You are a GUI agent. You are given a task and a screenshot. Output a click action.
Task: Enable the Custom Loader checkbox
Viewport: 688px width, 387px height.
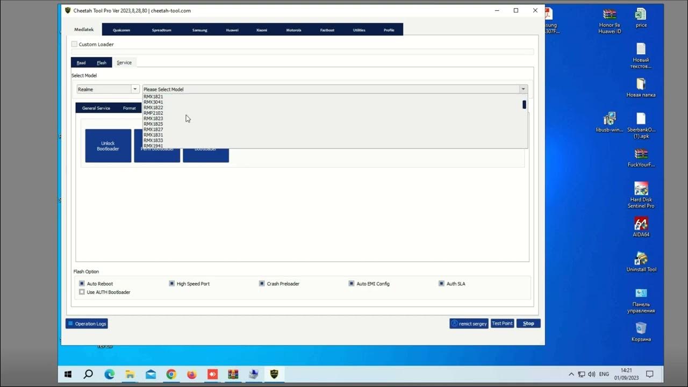74,44
